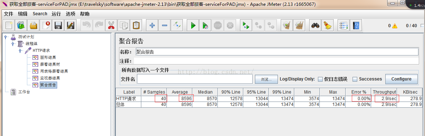Click the Stop test icon
Image resolution: width=425 pixels, height=136 pixels.
(218, 25)
